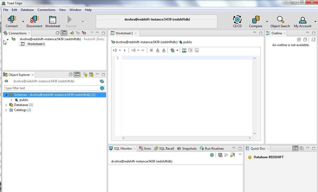Click New Connection icon in Connections panel
Image resolution: width=318 pixels, height=192 pixels.
point(72,33)
